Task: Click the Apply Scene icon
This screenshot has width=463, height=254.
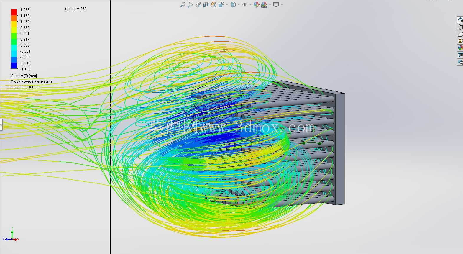Action: (x=264, y=5)
